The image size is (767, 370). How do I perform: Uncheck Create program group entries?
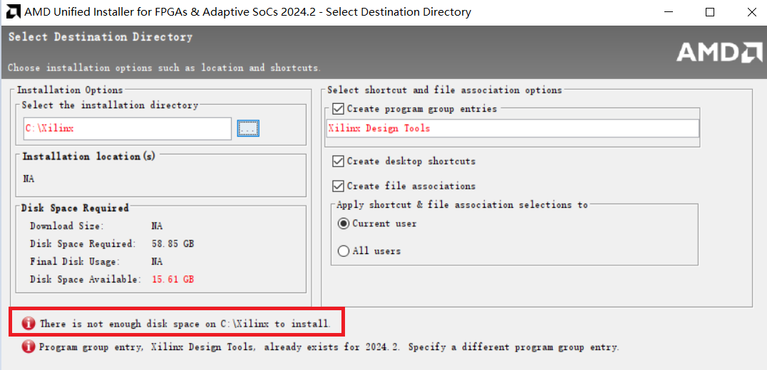tap(337, 109)
